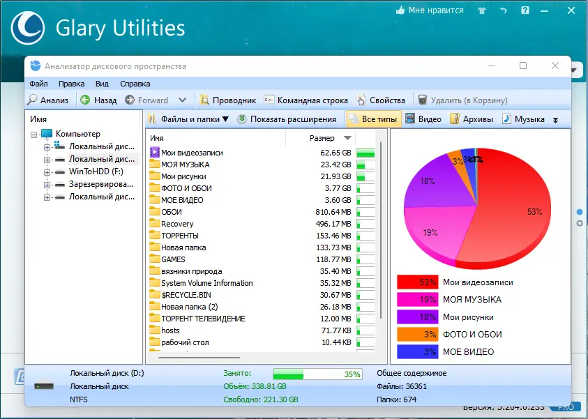
Task: Click the red 53% legend swatch
Action: [417, 282]
